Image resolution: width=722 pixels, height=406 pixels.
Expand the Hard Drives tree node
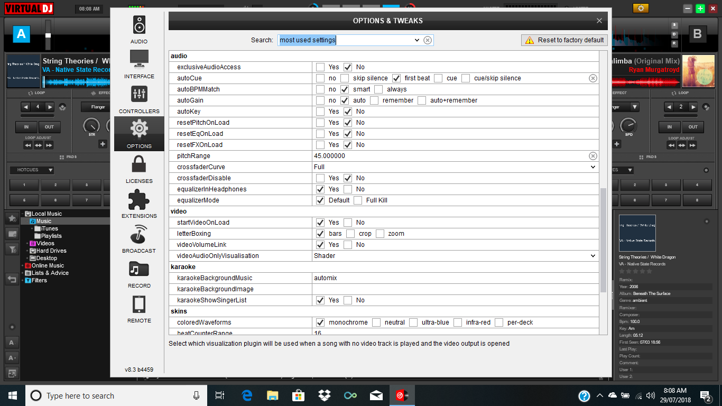pos(27,251)
